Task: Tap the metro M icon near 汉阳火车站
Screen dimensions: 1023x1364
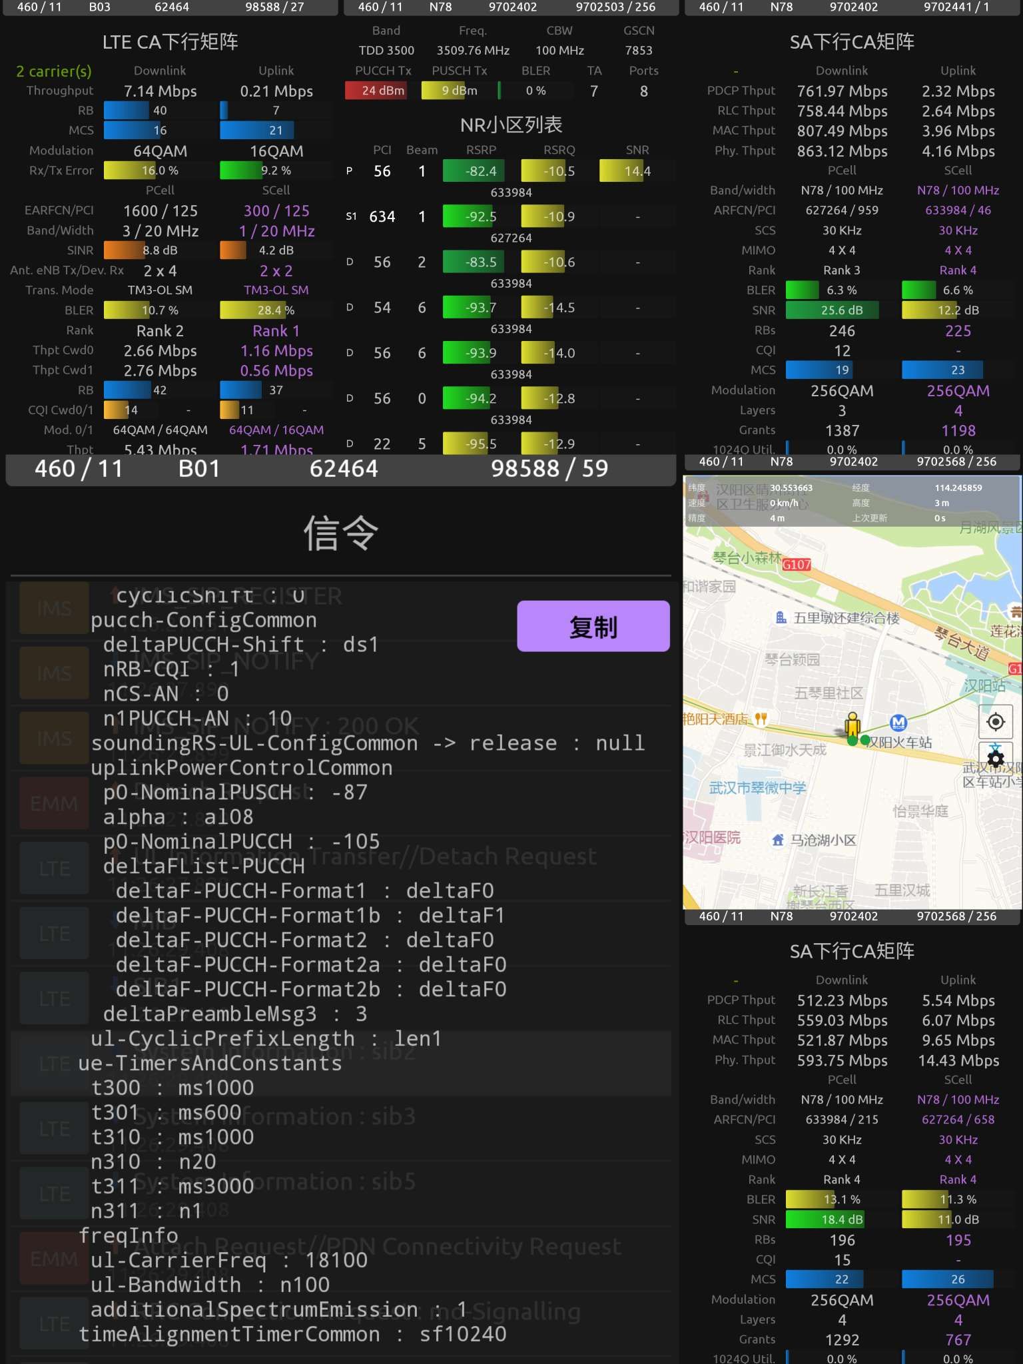Action: [898, 722]
